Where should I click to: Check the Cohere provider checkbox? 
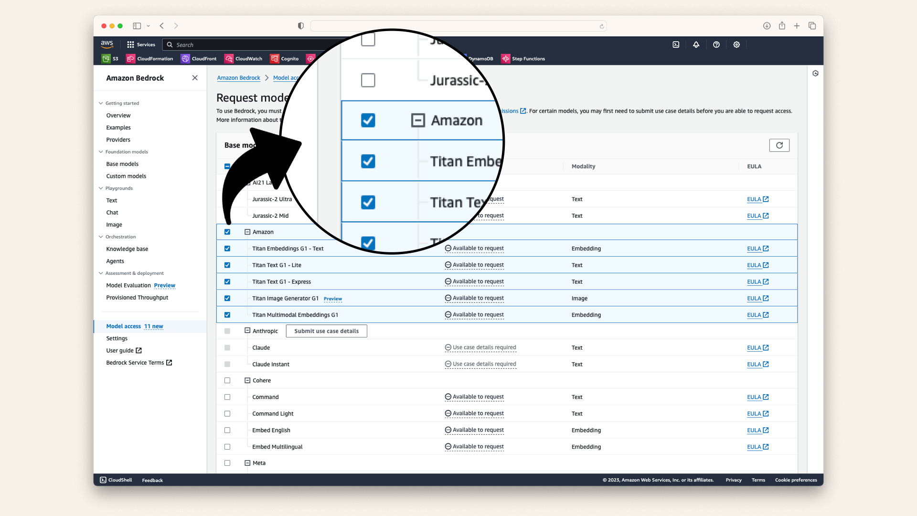(x=227, y=380)
